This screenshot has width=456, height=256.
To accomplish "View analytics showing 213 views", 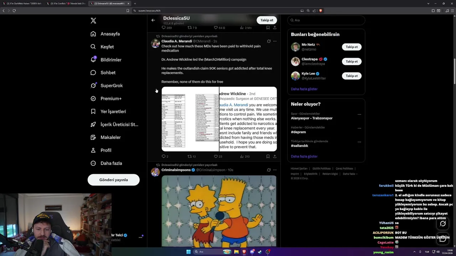I will 245,156.
